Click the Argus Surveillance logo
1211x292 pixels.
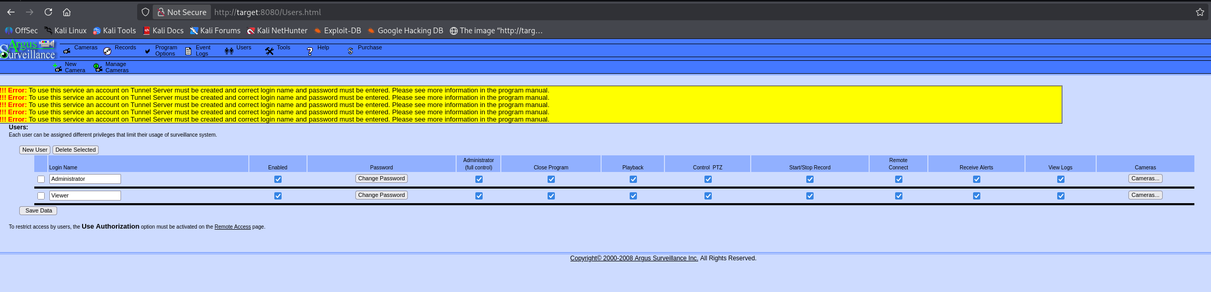pos(28,49)
